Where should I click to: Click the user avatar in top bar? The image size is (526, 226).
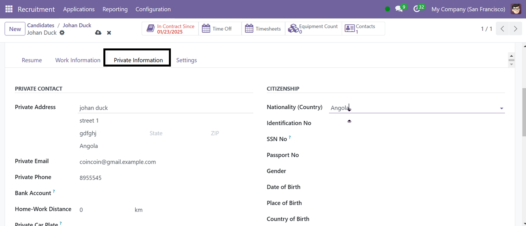[x=516, y=9]
